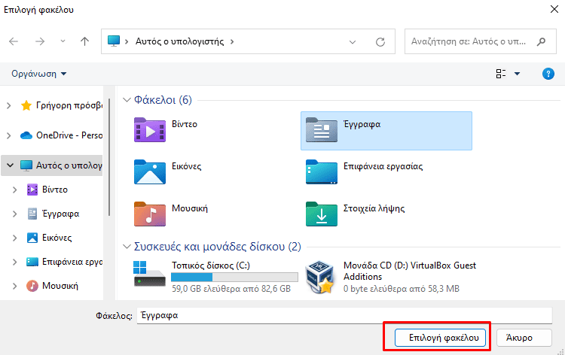Expand Βίντεο node in sidebar

click(x=15, y=190)
